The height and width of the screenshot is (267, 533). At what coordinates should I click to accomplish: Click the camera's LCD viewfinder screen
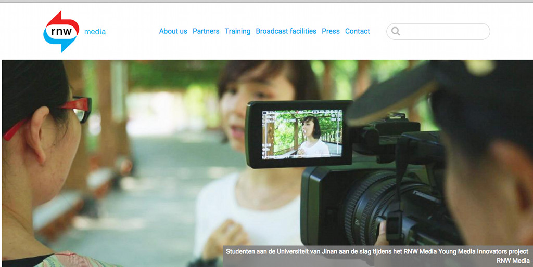point(302,133)
